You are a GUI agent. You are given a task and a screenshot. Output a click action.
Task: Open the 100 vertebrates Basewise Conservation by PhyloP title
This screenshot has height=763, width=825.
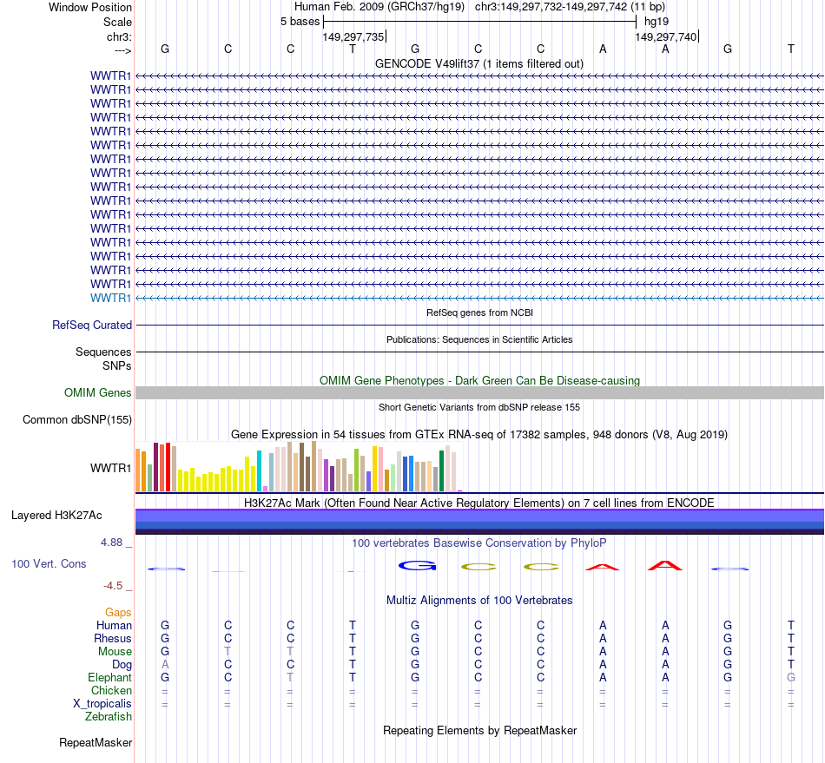[479, 543]
